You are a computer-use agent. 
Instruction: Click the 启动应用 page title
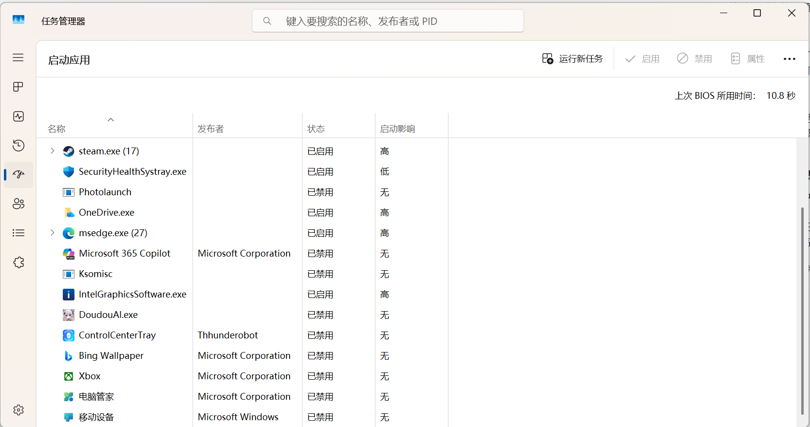[69, 60]
